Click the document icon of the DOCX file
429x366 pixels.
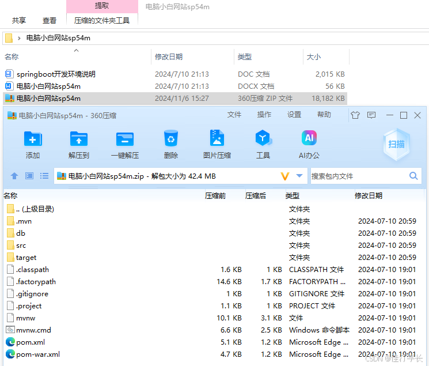9,86
